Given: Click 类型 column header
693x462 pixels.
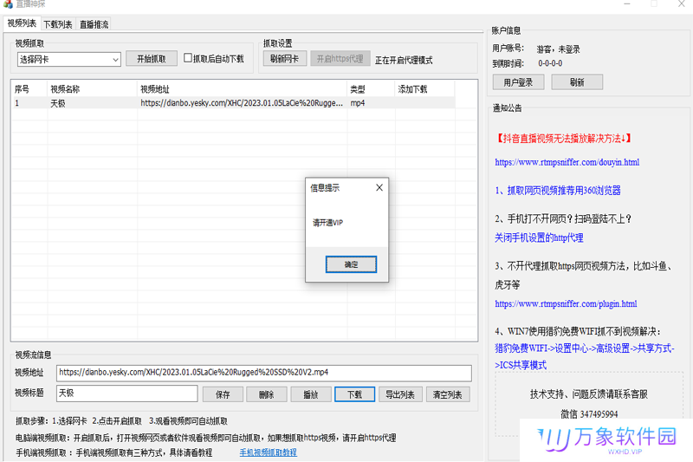Looking at the screenshot, I should point(371,89).
